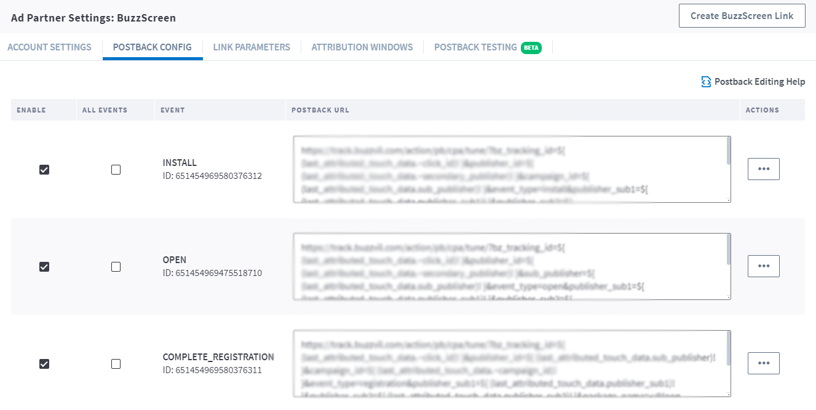Click the BETA badge on Postback Testing
This screenshot has width=816, height=410.
pyautogui.click(x=531, y=47)
